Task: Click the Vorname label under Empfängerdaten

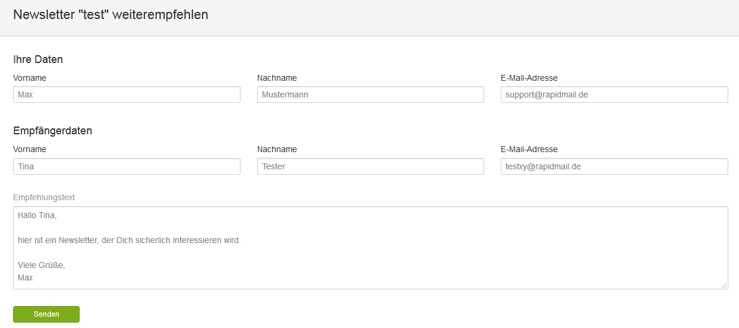Action: 30,149
